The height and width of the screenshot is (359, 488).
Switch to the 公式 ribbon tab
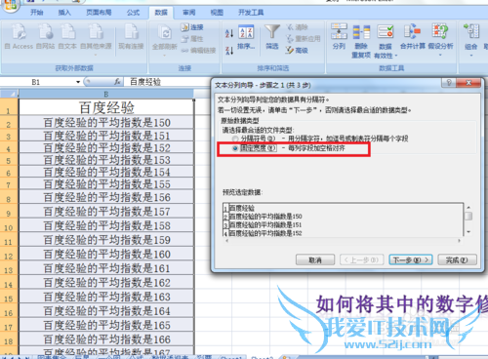[133, 13]
